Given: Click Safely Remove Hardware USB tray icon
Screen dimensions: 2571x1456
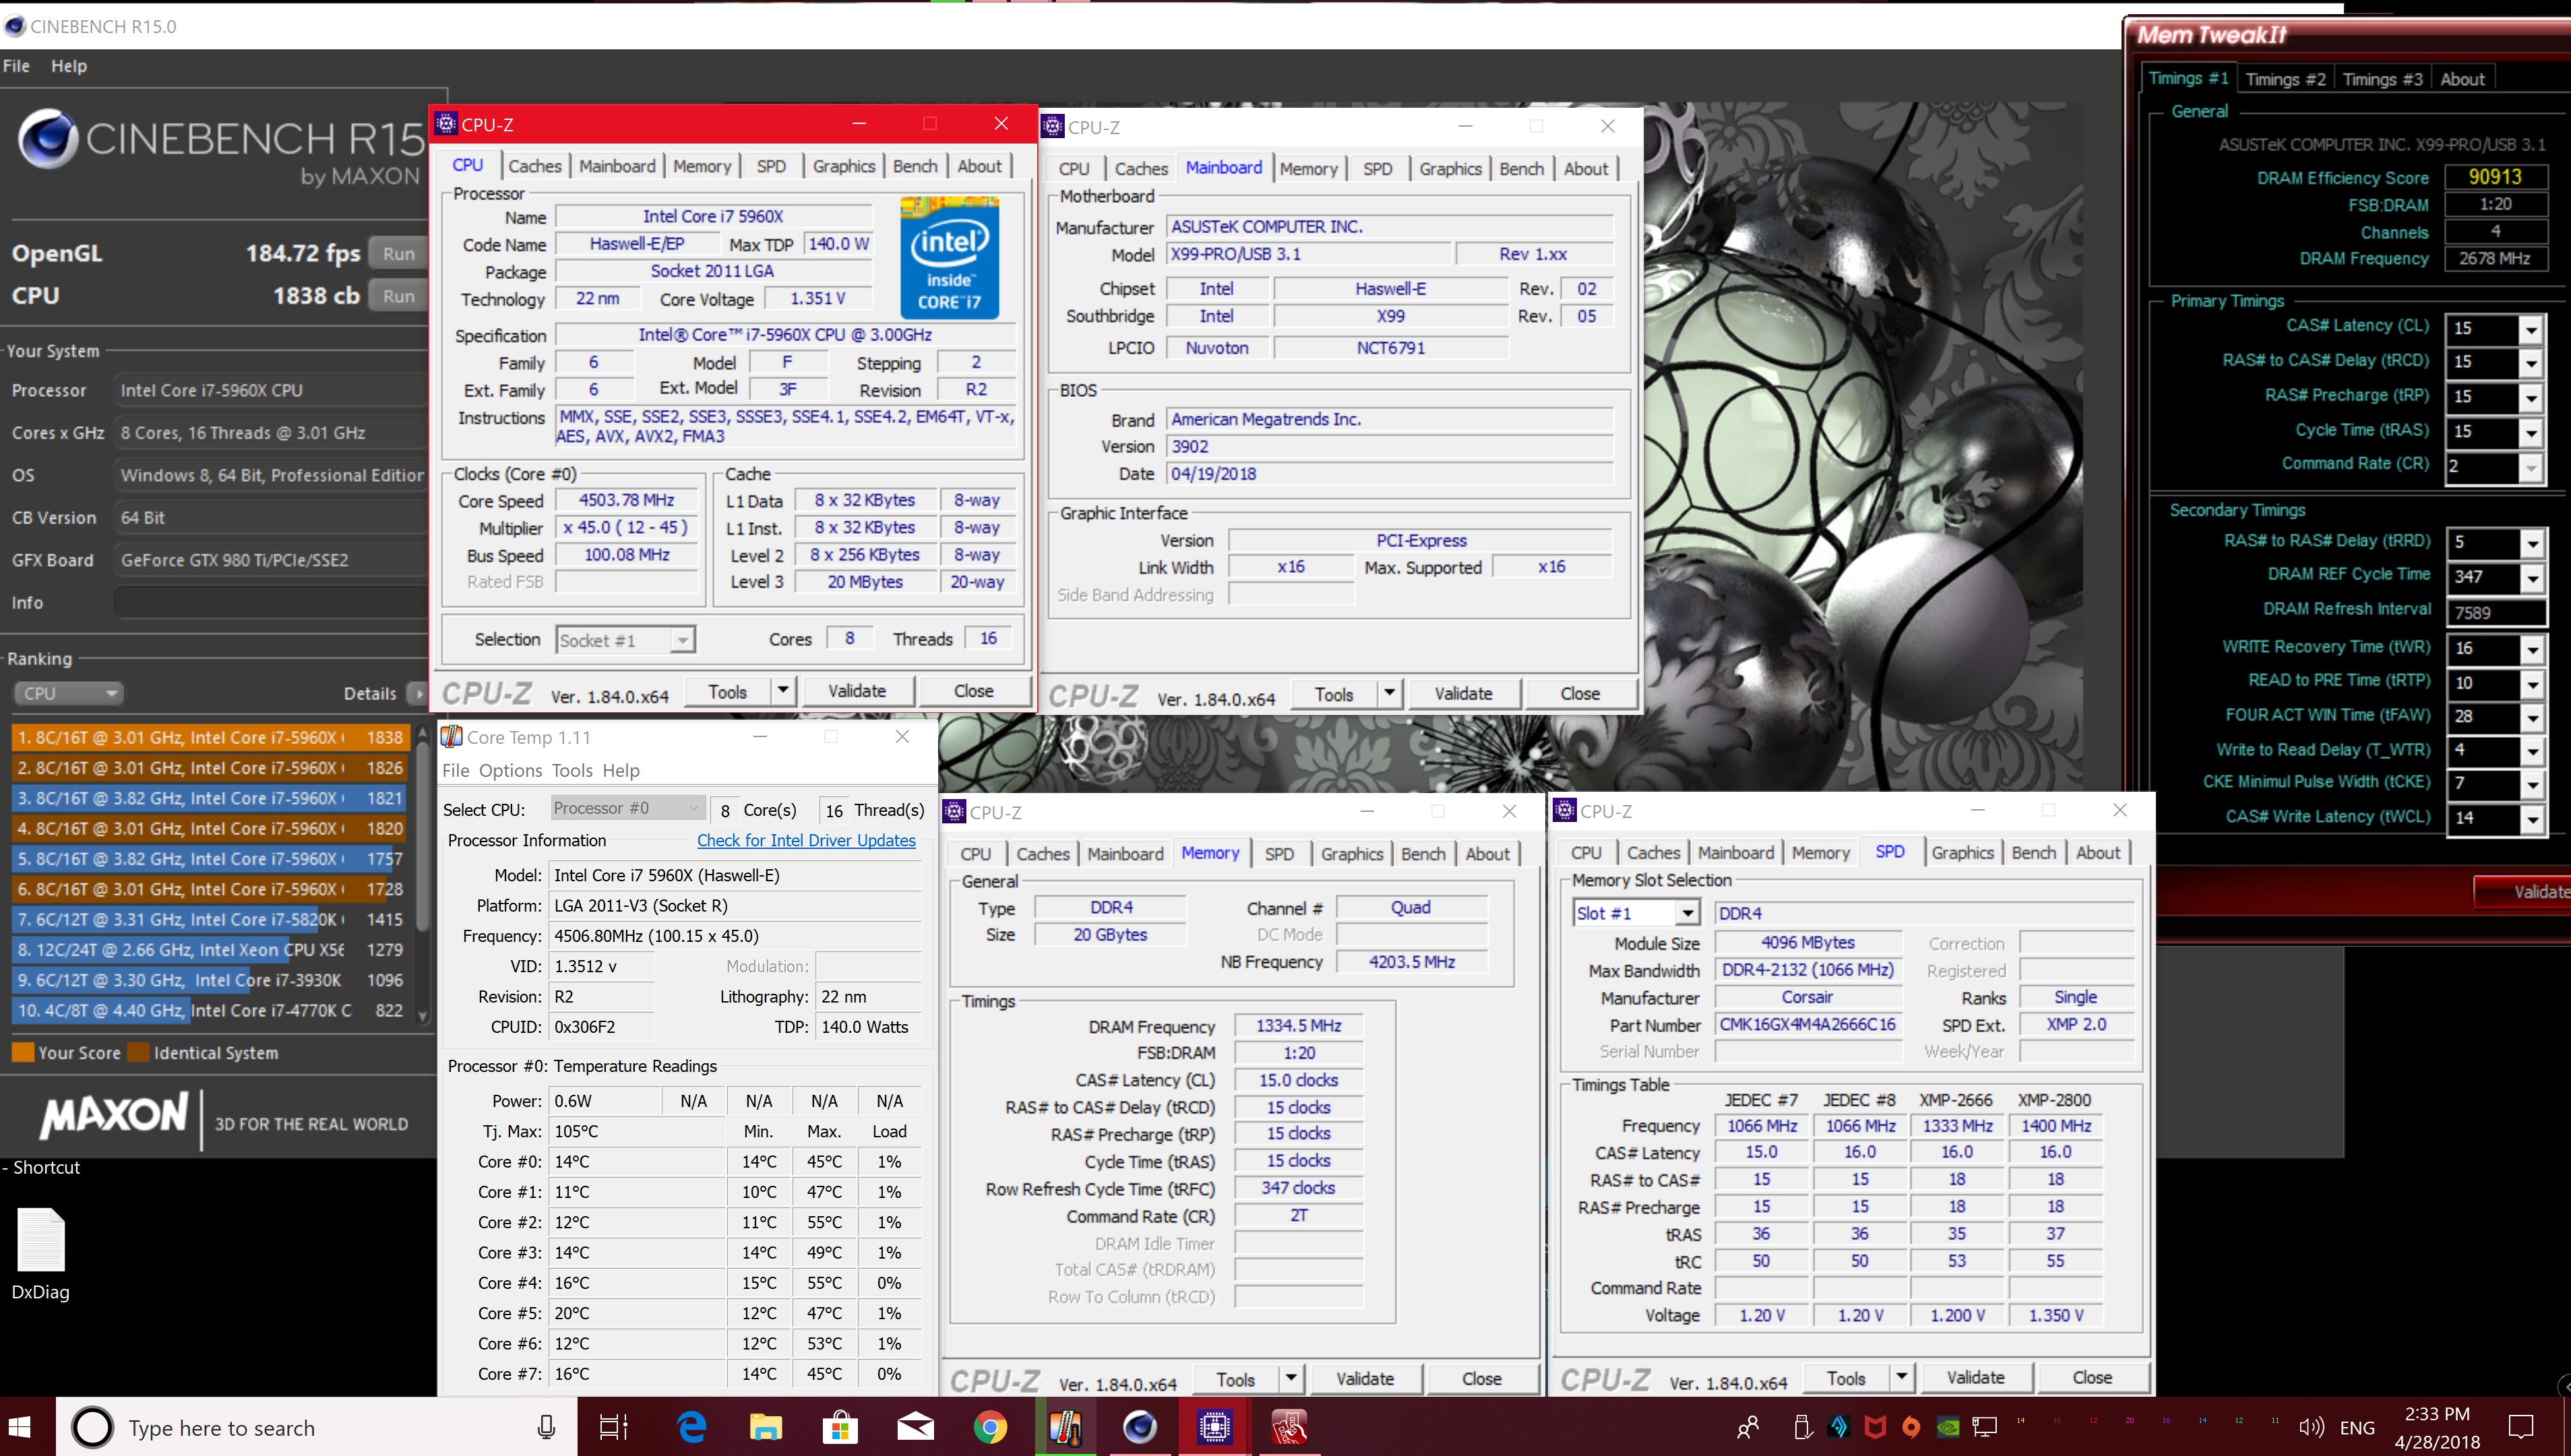Looking at the screenshot, I should [x=1803, y=1427].
